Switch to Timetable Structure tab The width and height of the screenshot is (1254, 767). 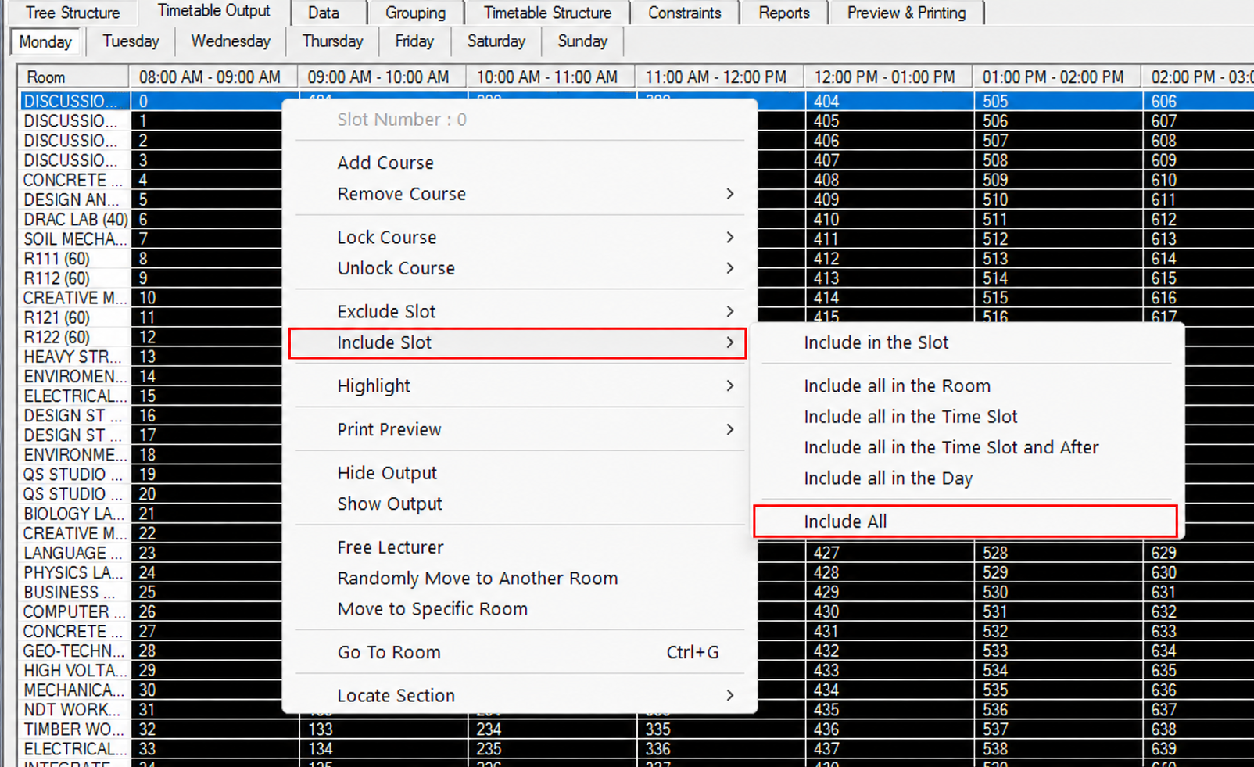point(547,13)
